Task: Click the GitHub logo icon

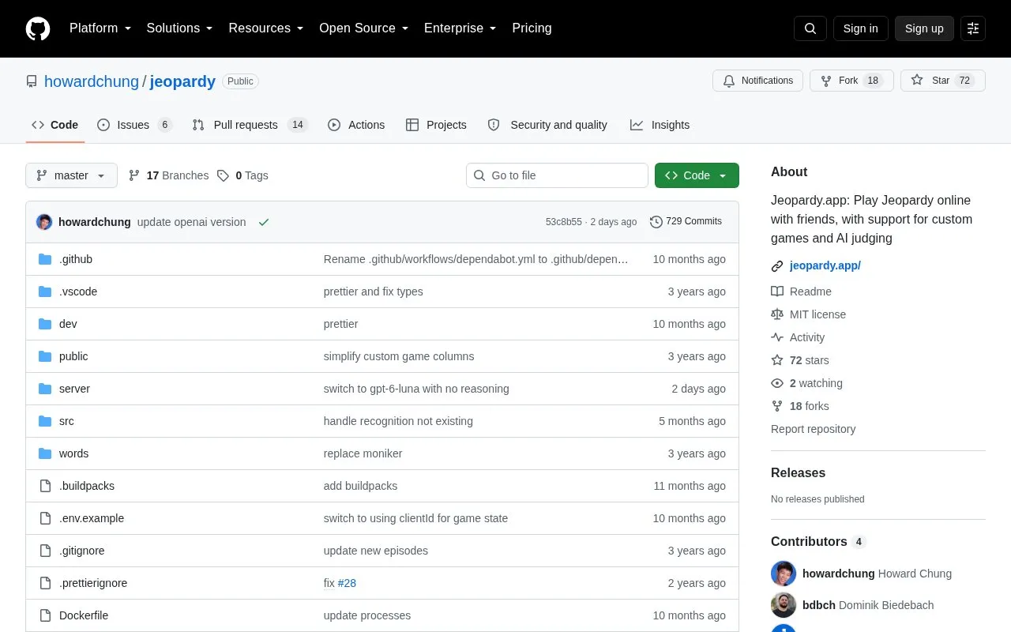Action: click(38, 28)
